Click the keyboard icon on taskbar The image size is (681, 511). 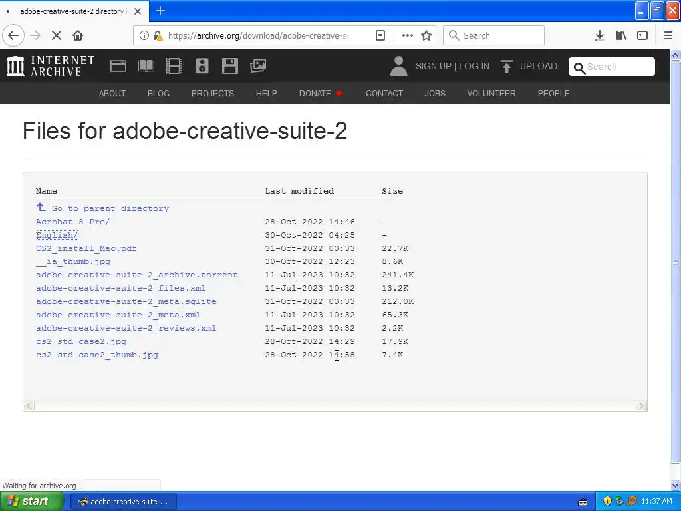click(583, 502)
